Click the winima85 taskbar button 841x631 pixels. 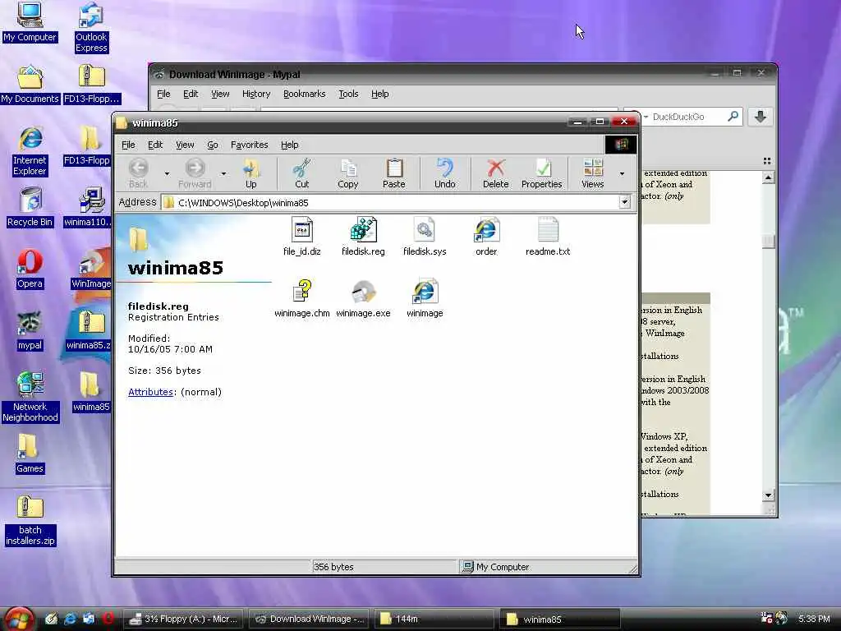coord(559,619)
